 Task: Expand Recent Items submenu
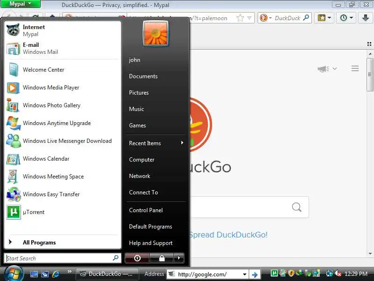[x=156, y=143]
